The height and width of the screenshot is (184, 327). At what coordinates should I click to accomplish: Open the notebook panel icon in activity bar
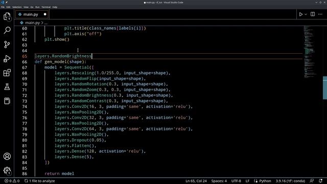coord(7,101)
